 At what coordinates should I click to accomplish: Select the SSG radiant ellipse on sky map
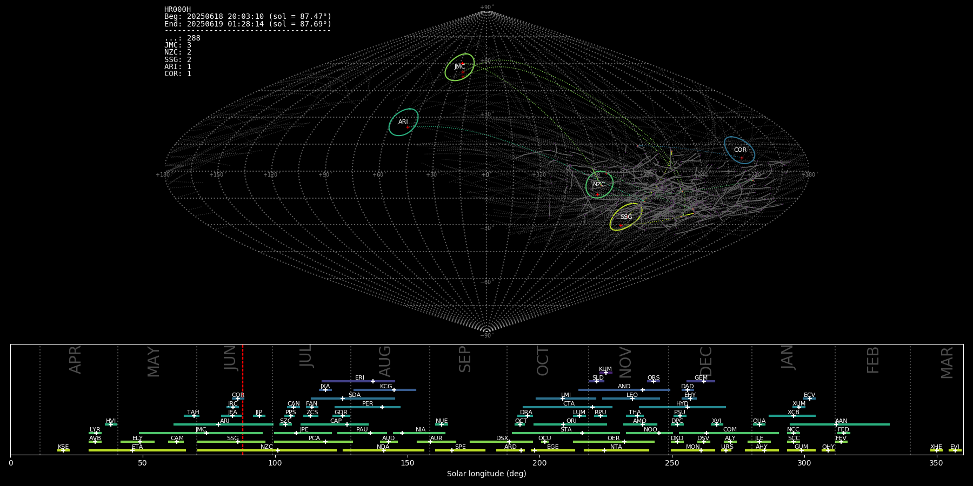point(626,217)
